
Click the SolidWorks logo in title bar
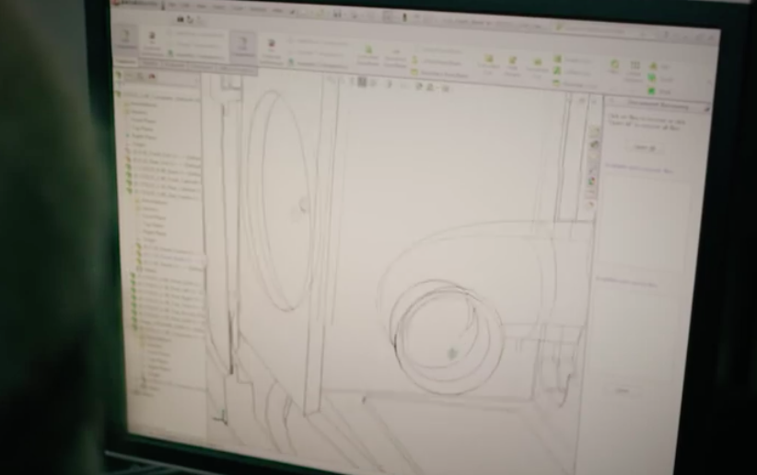point(134,4)
